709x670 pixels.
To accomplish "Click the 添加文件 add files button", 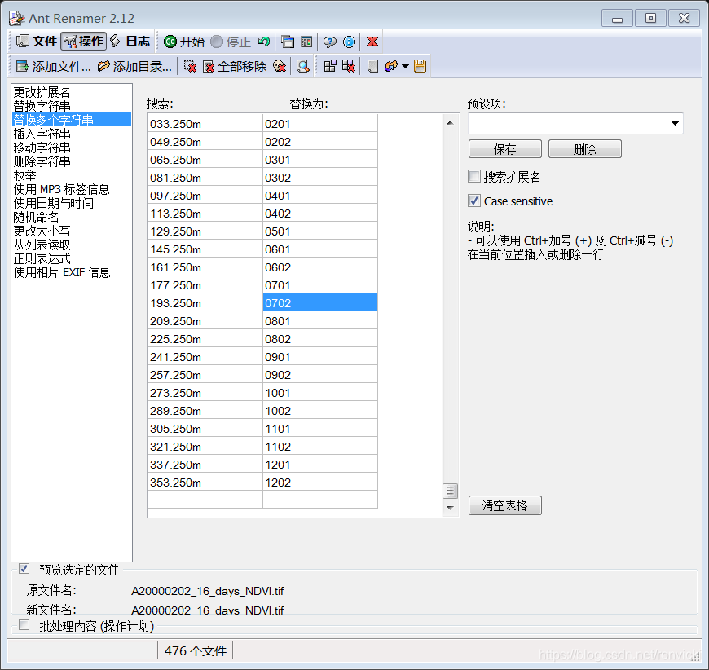I will click(x=54, y=66).
